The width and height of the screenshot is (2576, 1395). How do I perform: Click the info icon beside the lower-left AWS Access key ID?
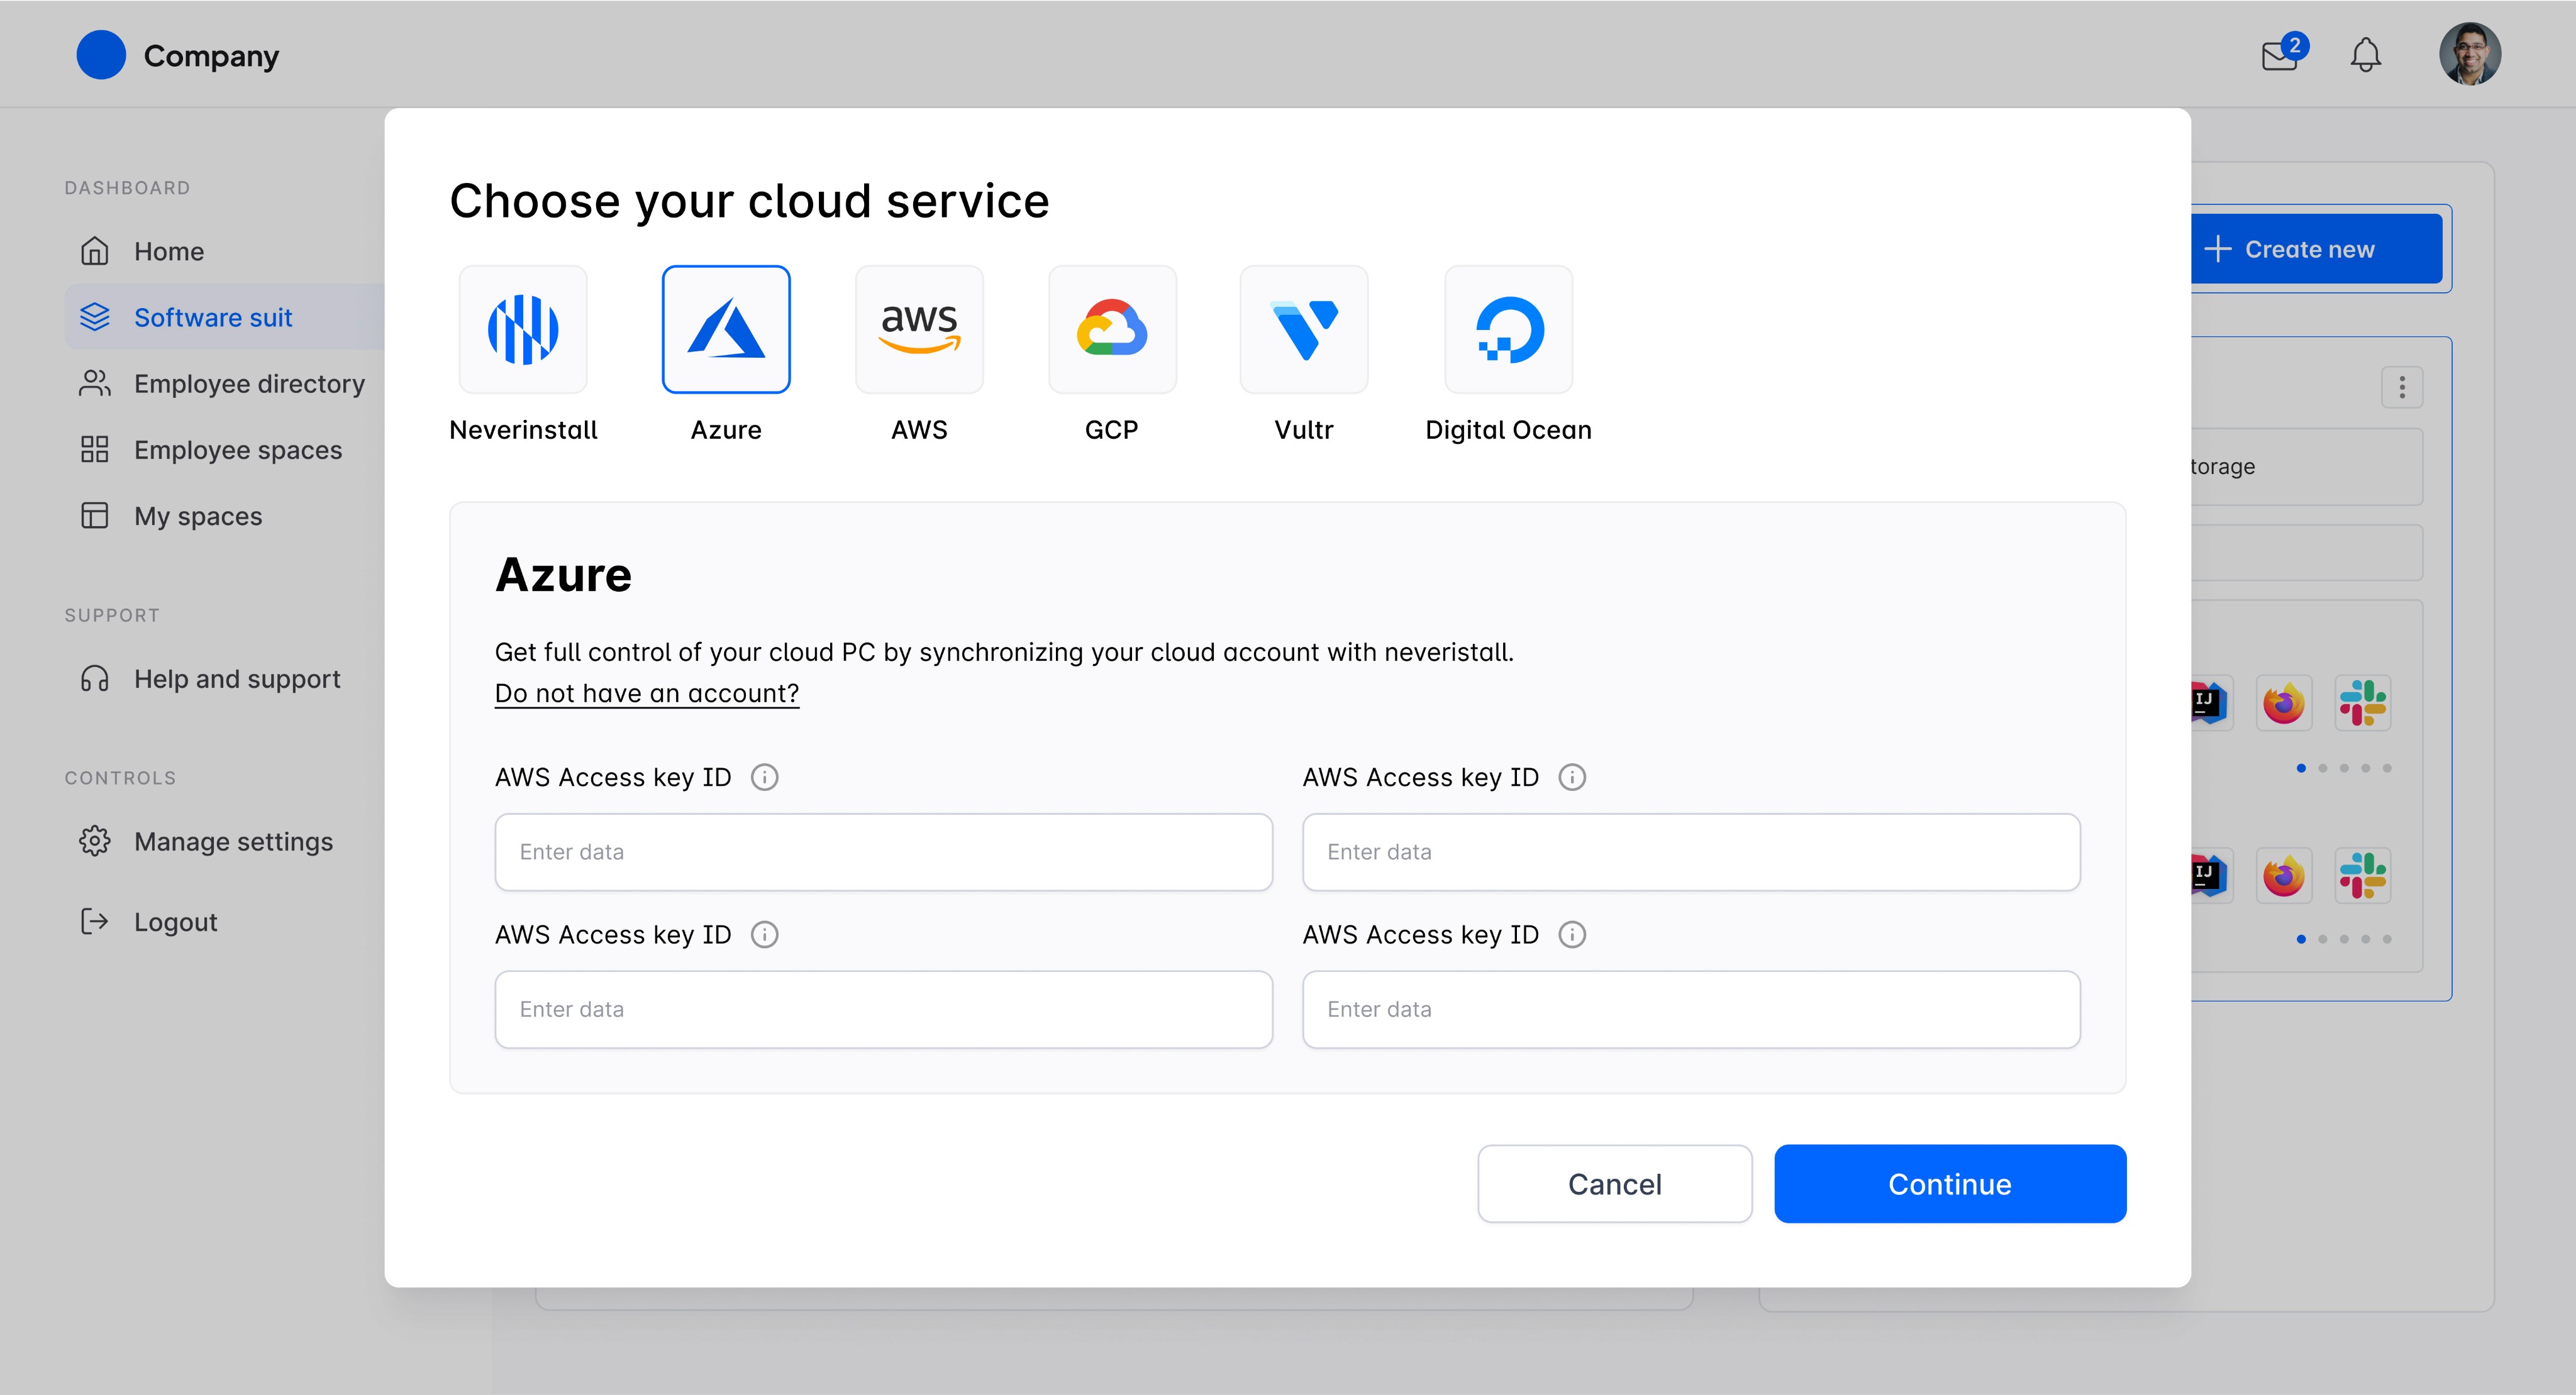tap(765, 934)
